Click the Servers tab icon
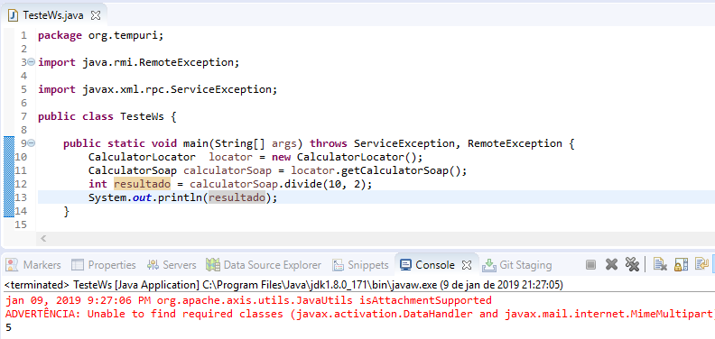Screen dimensions: 715x339 (x=153, y=264)
